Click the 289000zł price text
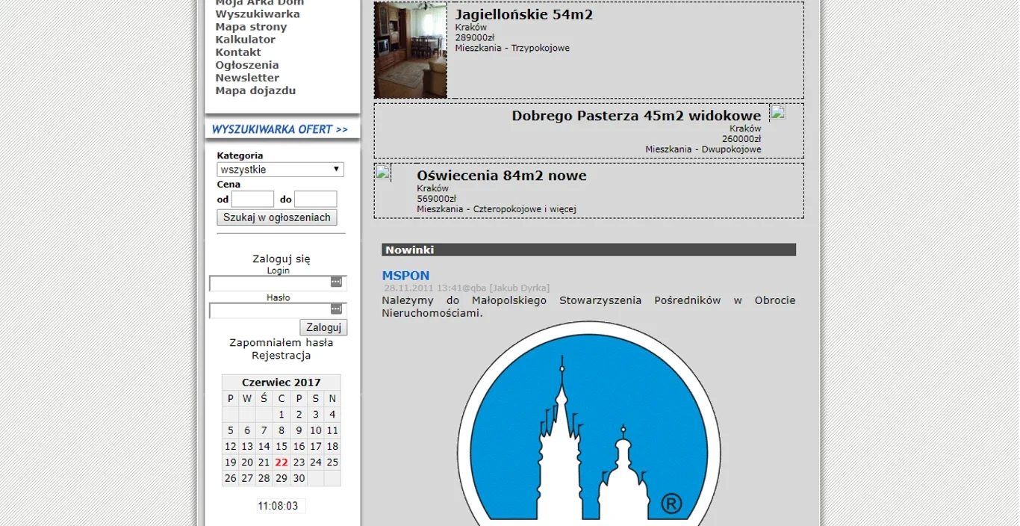Viewport: 1020px width, 526px height. pyautogui.click(x=475, y=37)
